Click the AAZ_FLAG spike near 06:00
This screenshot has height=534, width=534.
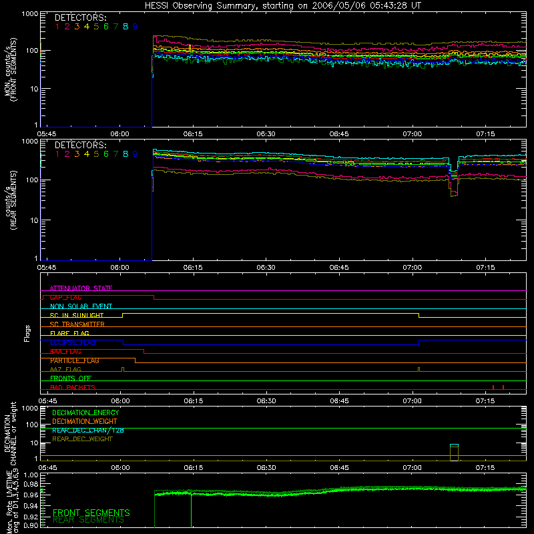[123, 370]
